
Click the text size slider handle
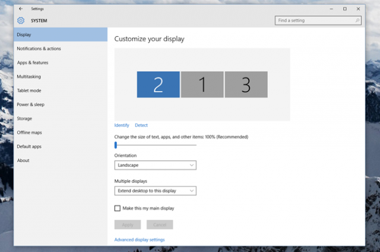point(116,144)
